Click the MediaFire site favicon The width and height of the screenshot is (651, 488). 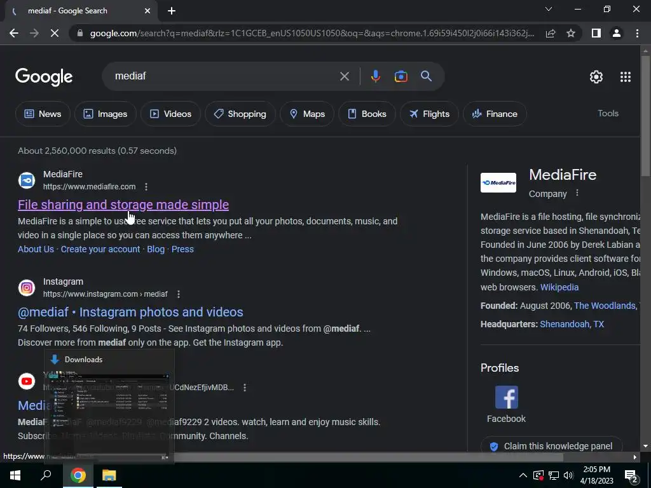[x=27, y=180]
